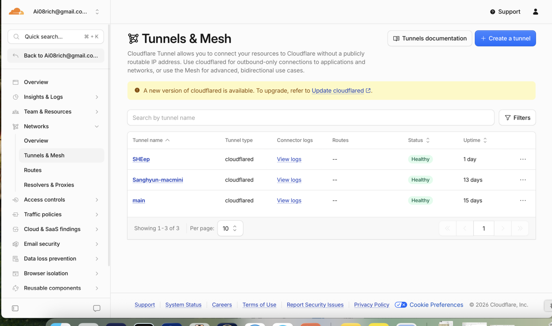The width and height of the screenshot is (552, 326).
Task: Open the account switcher dropdown
Action: [x=97, y=12]
